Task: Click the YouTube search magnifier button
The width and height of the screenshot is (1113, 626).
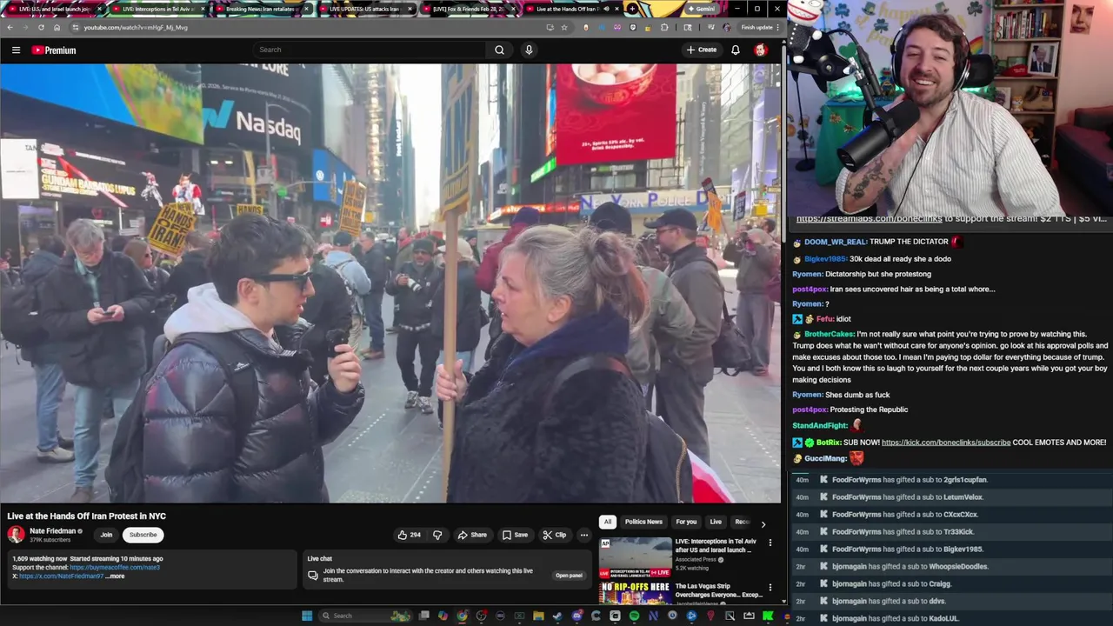Action: 499,50
